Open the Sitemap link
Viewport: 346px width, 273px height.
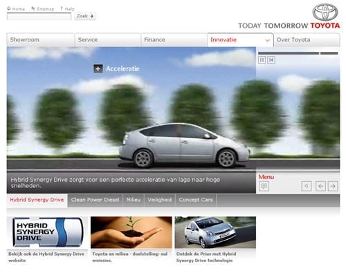click(x=43, y=9)
